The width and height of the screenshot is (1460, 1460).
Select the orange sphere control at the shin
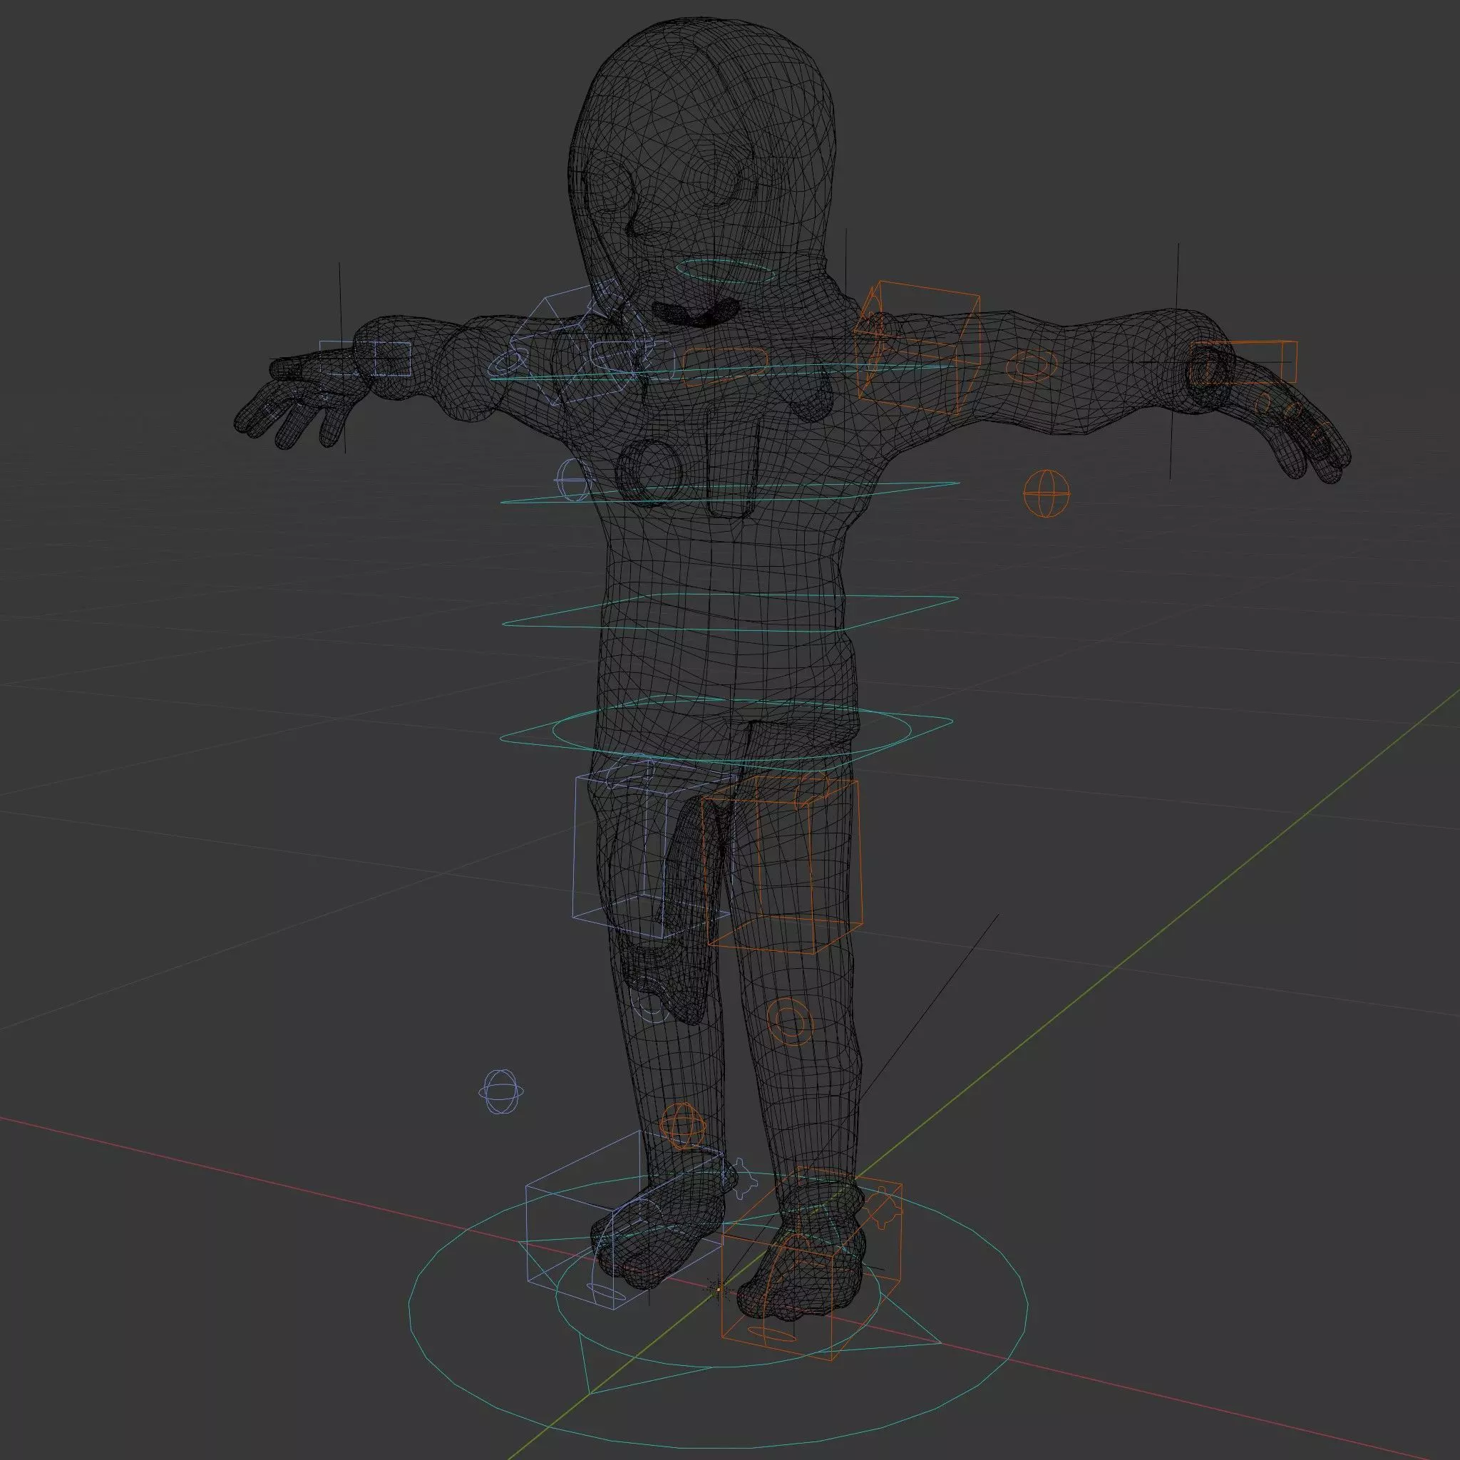click(682, 1124)
